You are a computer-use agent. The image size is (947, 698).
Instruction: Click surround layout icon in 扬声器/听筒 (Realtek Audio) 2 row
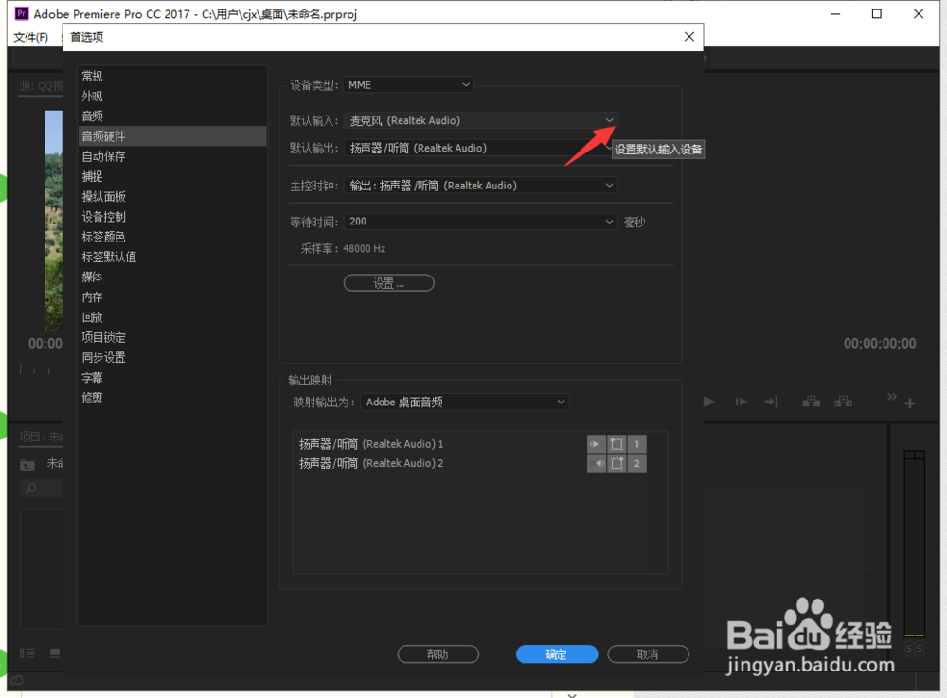coord(616,464)
